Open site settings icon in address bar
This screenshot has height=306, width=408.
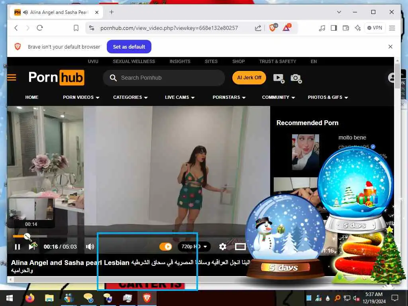(92, 28)
